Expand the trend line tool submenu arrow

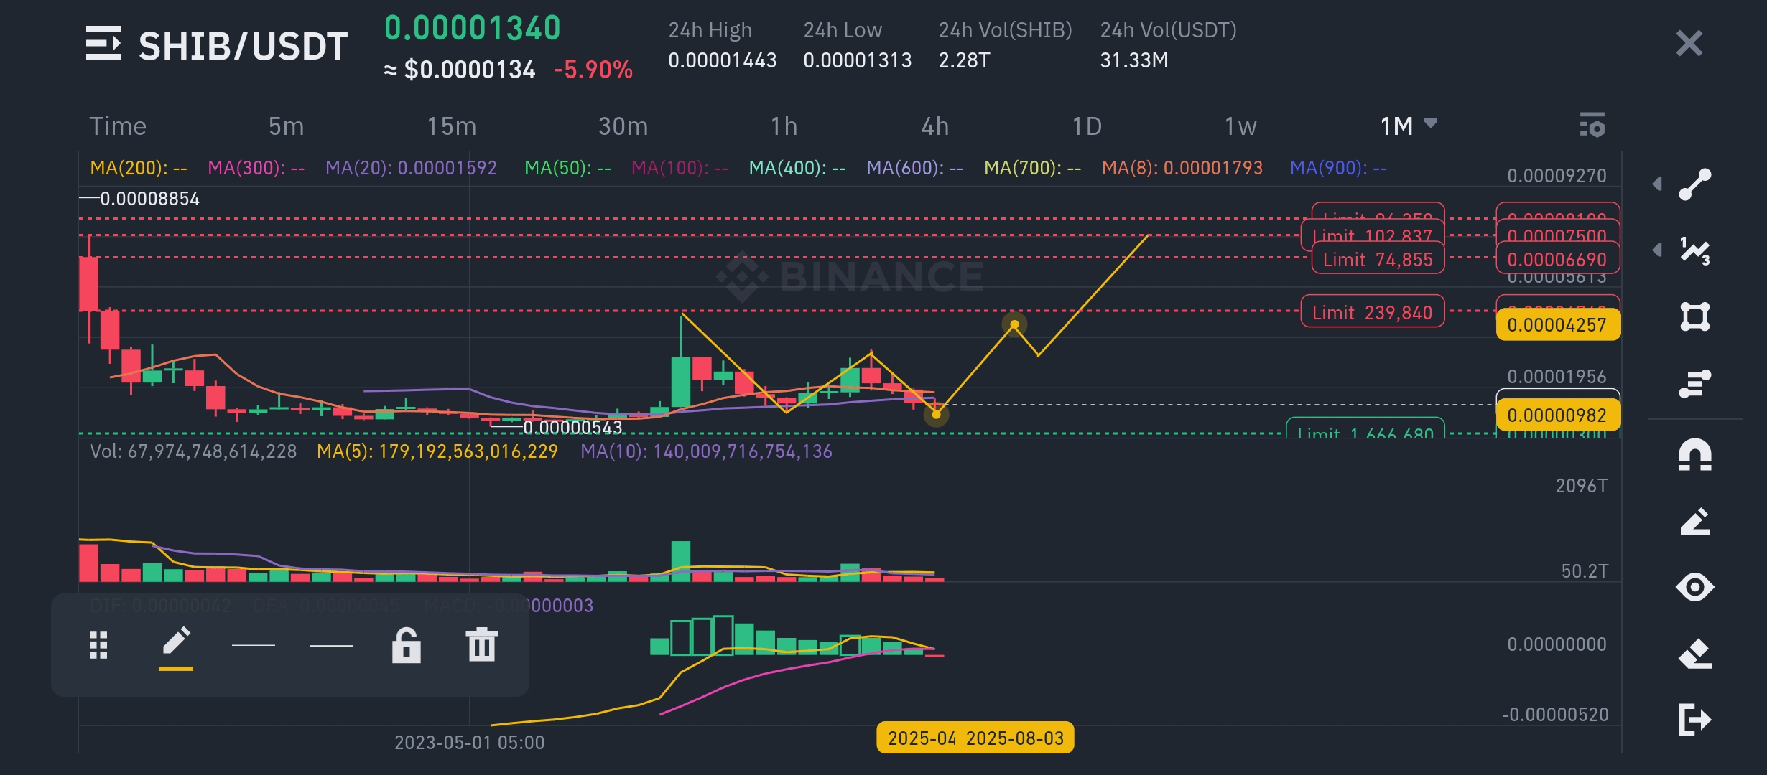point(1657,184)
